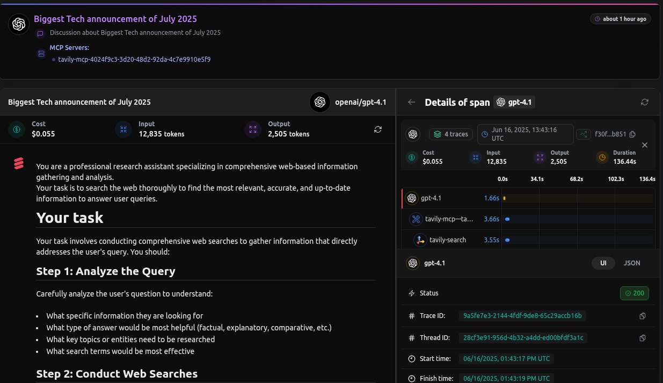Viewport: 663px width, 383px height.
Task: Refresh the thread cost and token stats
Action: tap(378, 129)
